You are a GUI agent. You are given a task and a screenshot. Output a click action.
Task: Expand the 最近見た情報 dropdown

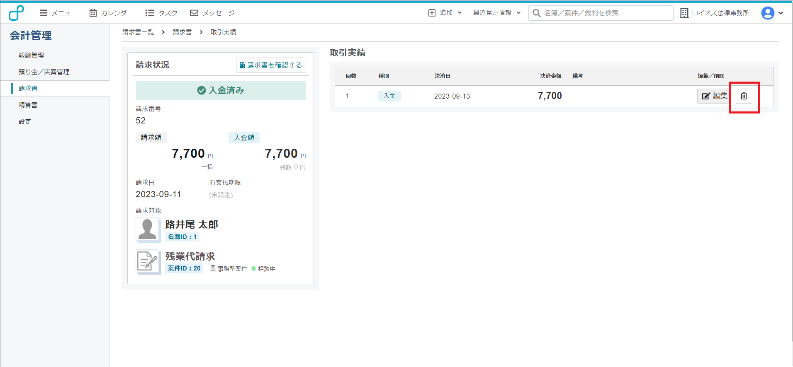496,13
